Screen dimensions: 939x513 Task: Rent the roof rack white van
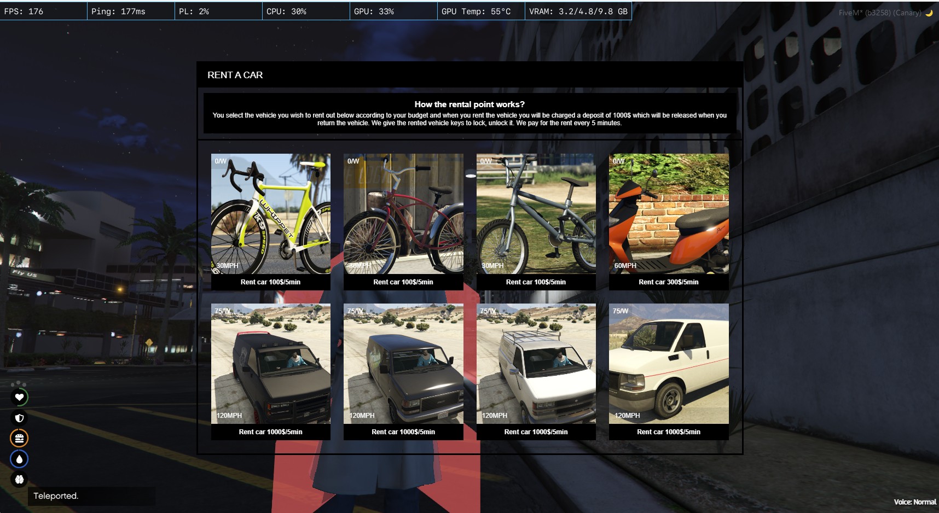pyautogui.click(x=536, y=432)
